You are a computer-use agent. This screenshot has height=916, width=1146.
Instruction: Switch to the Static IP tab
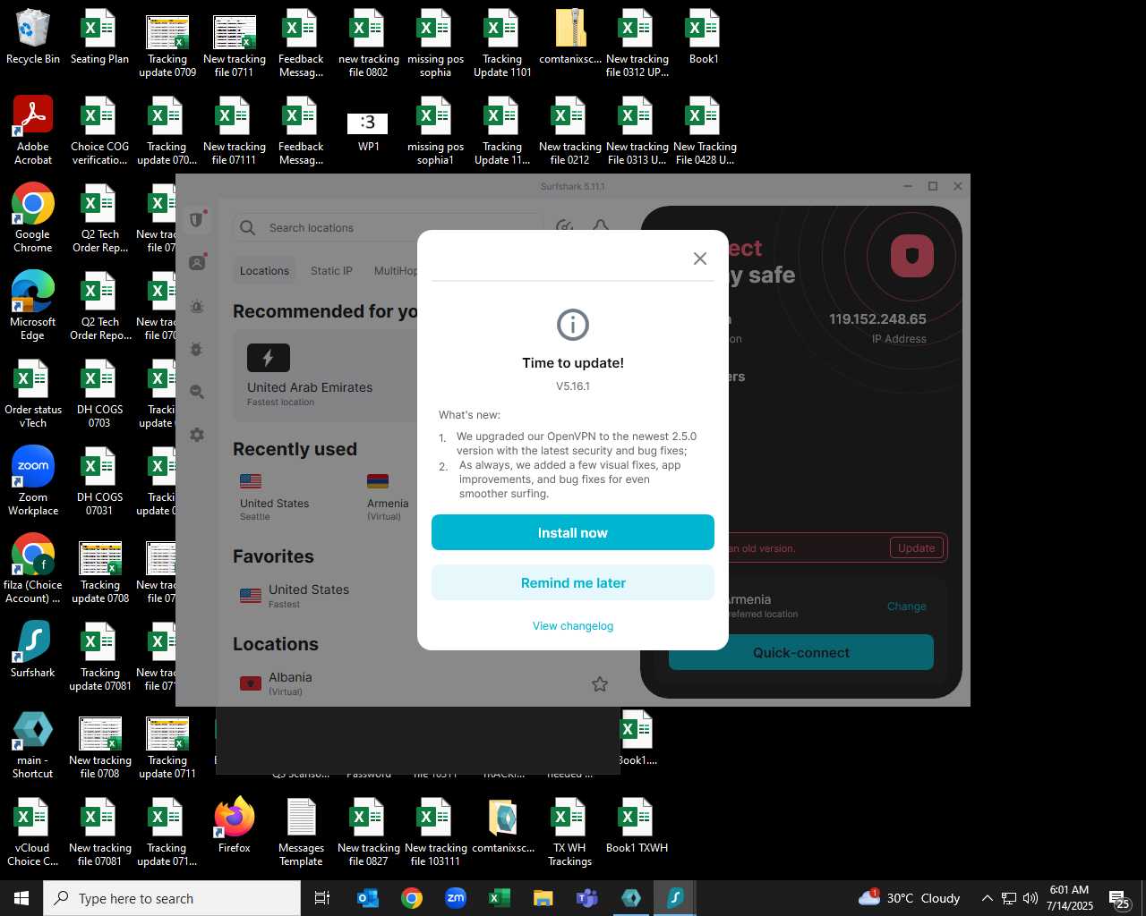point(331,271)
